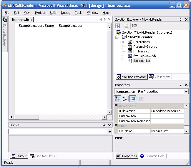Collapse the Advanced property category
Image resolution: width=191 pixels, height=167 pixels.
click(116, 106)
